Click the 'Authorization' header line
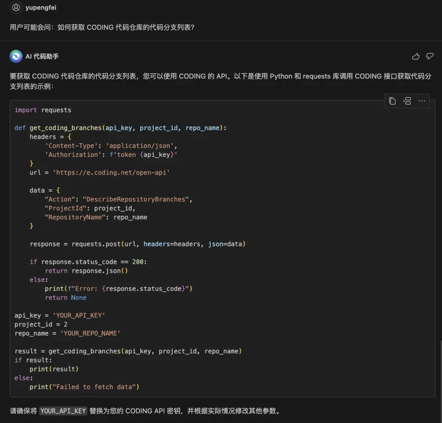The width and height of the screenshot is (442, 423). tap(111, 155)
